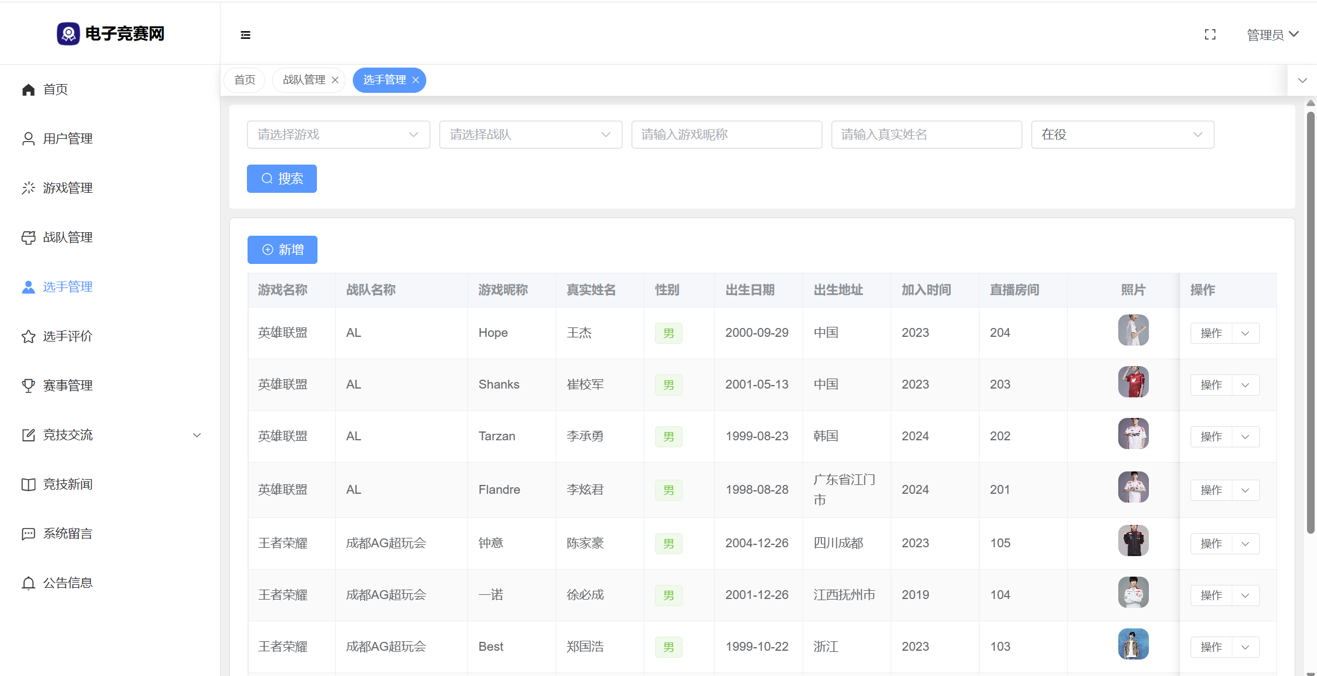
Task: Click the 新增 button
Action: (x=282, y=250)
